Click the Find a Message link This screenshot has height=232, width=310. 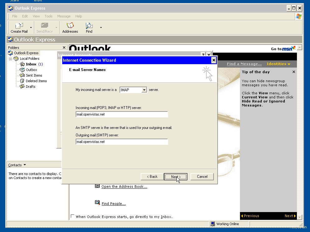(x=244, y=64)
